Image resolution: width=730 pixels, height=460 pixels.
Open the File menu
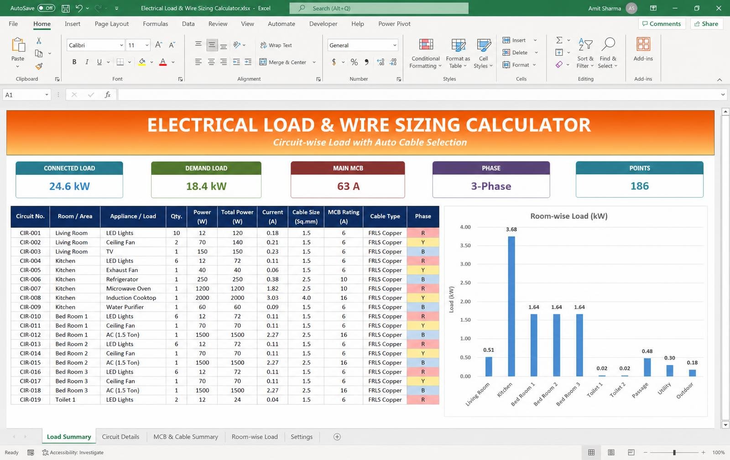click(x=13, y=24)
